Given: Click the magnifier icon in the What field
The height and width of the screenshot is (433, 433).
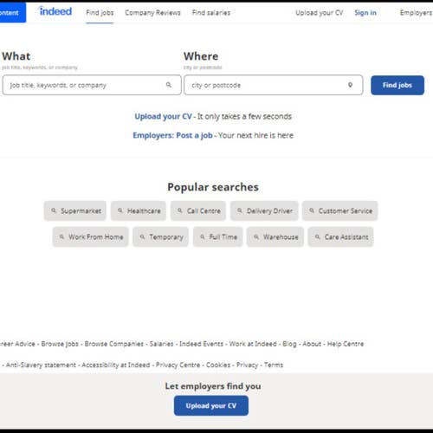Looking at the screenshot, I should tap(169, 85).
